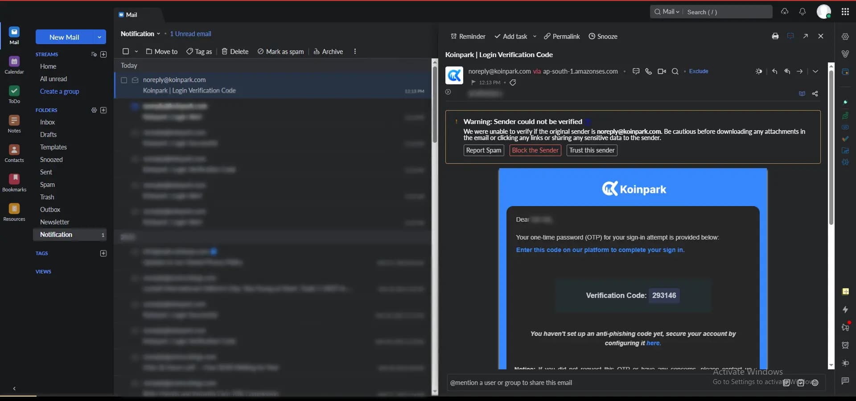
Task: Click the email reading pane scrollbar
Action: click(831, 147)
